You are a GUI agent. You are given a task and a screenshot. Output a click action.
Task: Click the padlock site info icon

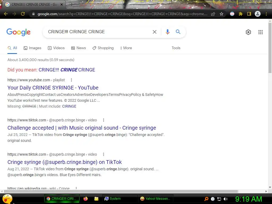[33, 14]
